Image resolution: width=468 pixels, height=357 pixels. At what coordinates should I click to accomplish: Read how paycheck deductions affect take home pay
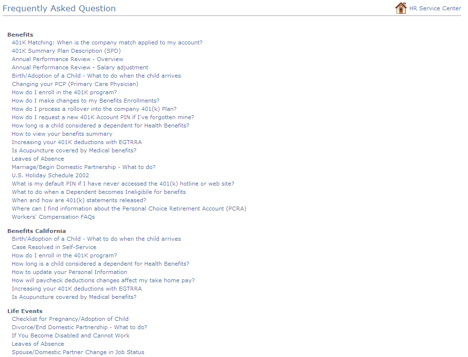click(x=103, y=280)
